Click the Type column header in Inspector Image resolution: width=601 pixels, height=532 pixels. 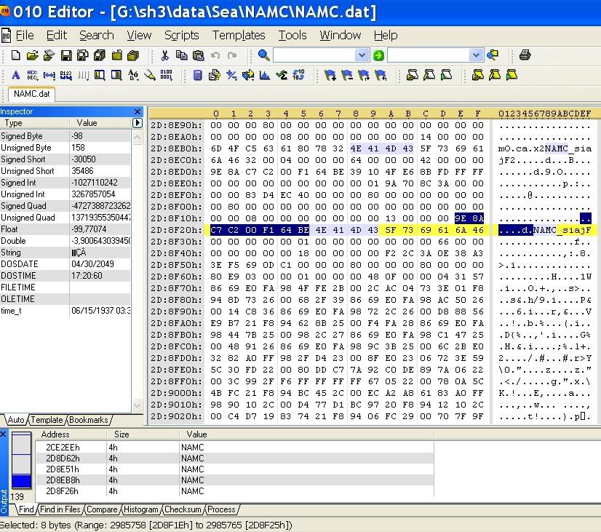[13, 123]
